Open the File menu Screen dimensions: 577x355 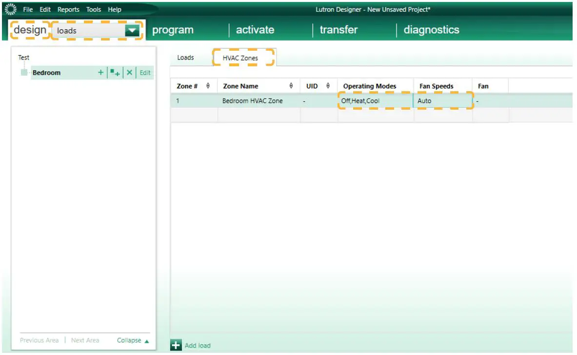[28, 10]
